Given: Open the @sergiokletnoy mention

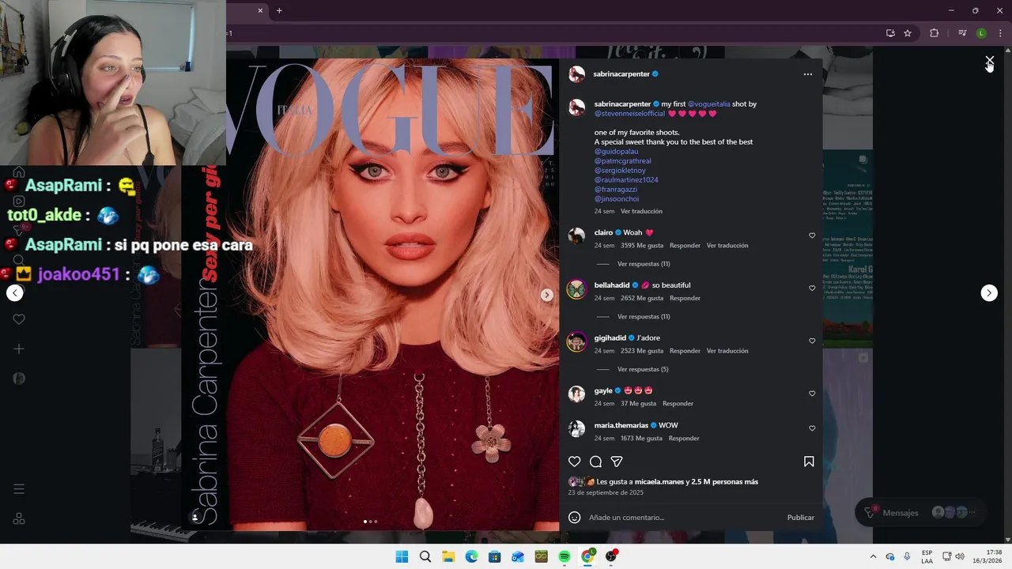Looking at the screenshot, I should (x=620, y=171).
